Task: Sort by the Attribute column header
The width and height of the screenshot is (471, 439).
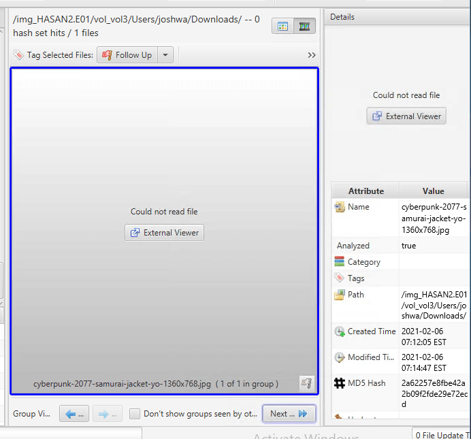Action: 366,191
